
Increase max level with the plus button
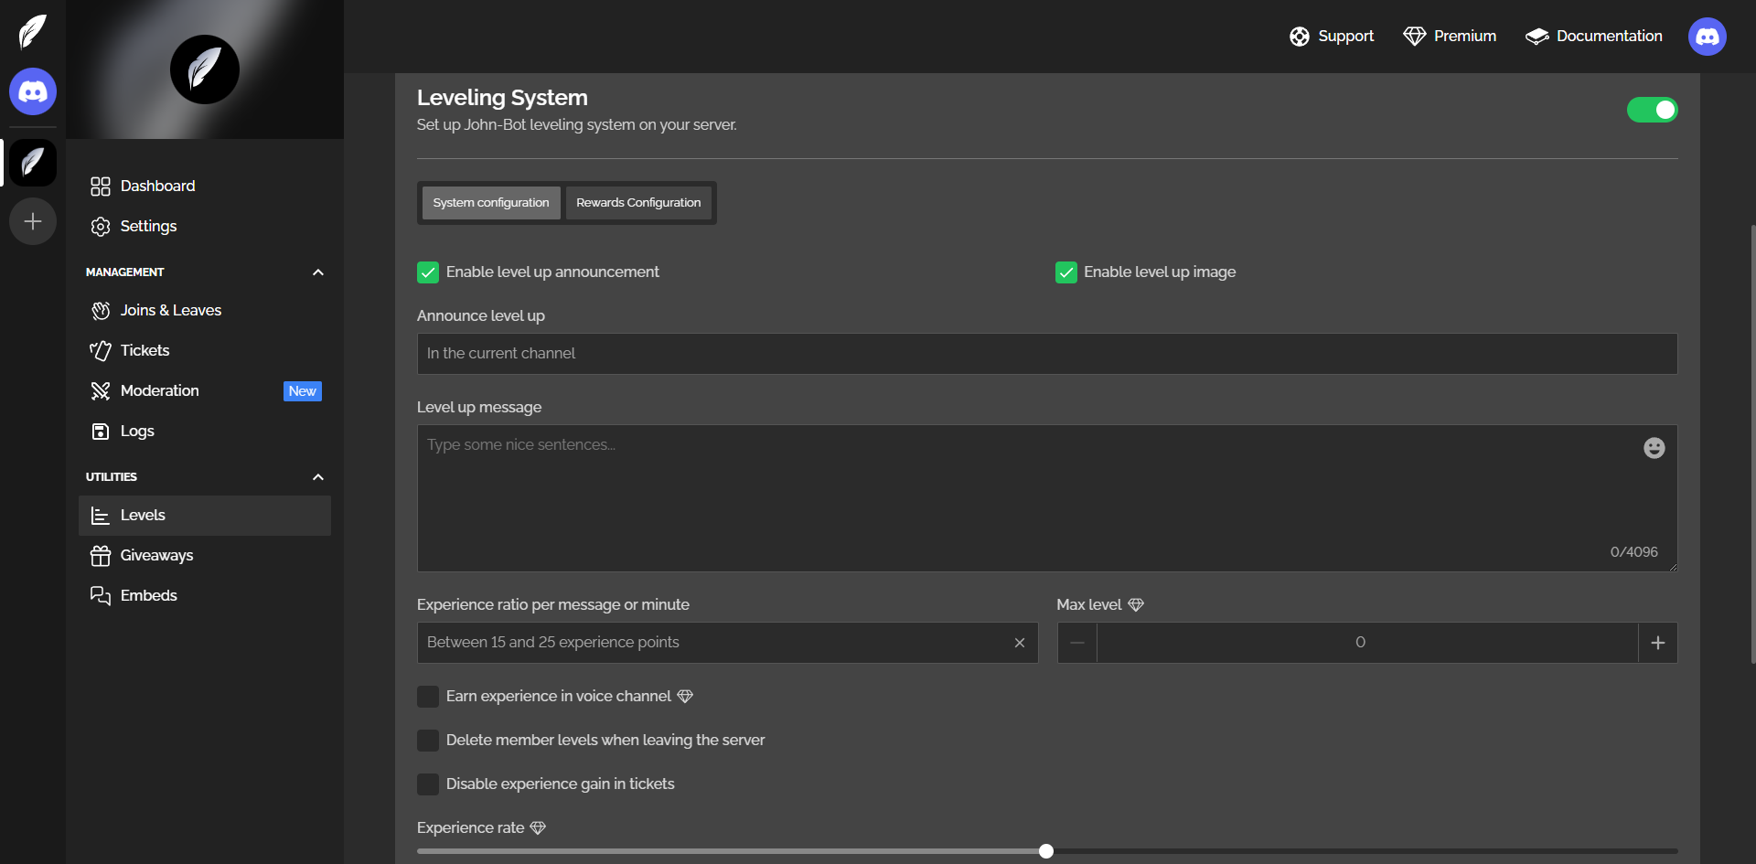(1657, 643)
